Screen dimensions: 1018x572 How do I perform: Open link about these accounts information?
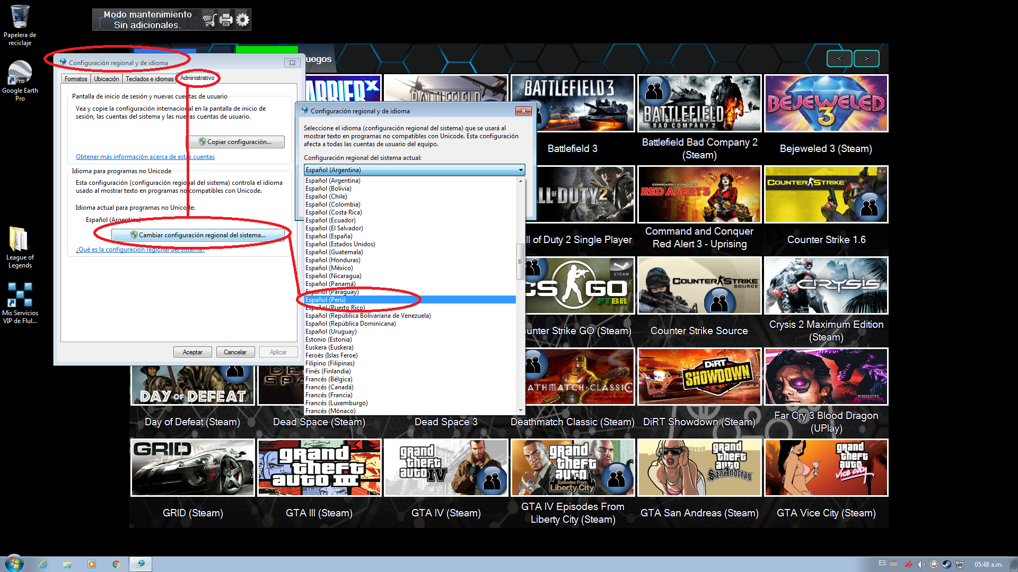click(x=145, y=157)
